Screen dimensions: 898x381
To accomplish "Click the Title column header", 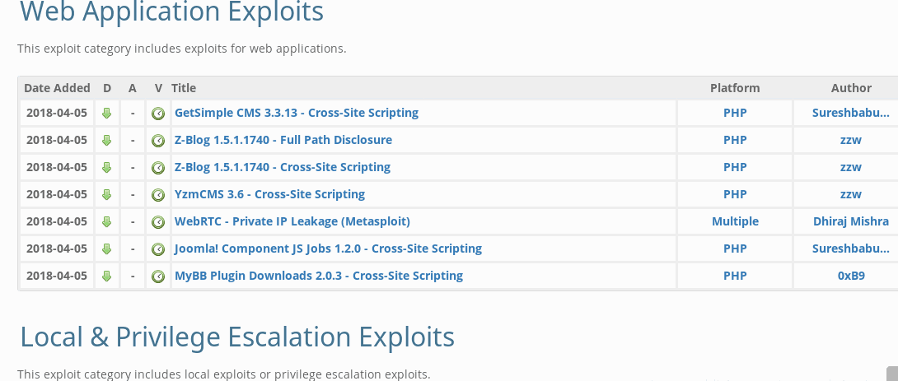I will (x=183, y=88).
